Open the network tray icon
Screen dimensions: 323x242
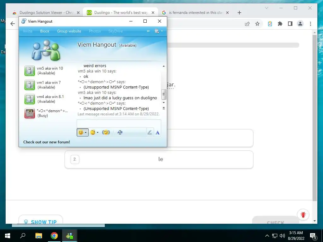275,236
